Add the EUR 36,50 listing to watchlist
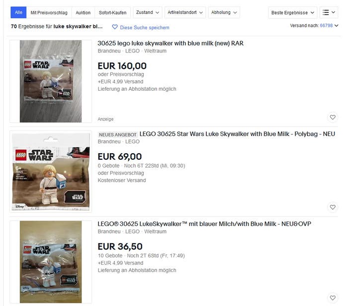 (x=333, y=298)
